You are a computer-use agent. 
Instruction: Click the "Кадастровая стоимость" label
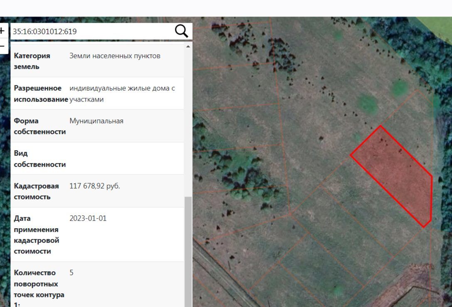click(36, 191)
